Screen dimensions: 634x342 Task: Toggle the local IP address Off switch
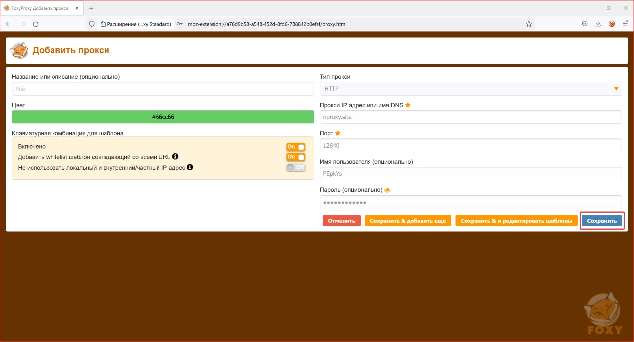(296, 167)
